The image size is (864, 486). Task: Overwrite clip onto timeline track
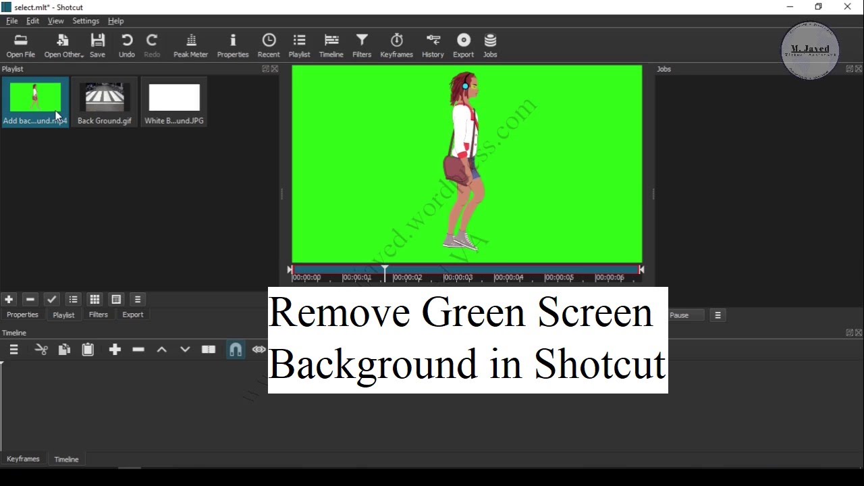pyautogui.click(x=185, y=350)
